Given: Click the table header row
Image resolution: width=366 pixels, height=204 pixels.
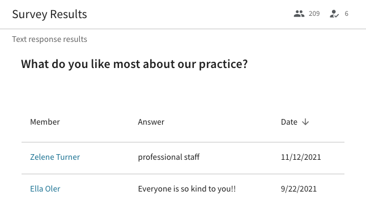Looking at the screenshot, I should tap(183, 122).
